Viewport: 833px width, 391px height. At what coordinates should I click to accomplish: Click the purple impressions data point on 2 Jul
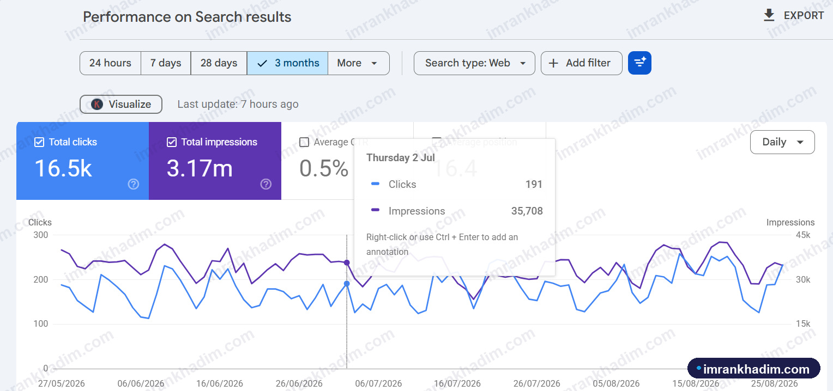(347, 262)
